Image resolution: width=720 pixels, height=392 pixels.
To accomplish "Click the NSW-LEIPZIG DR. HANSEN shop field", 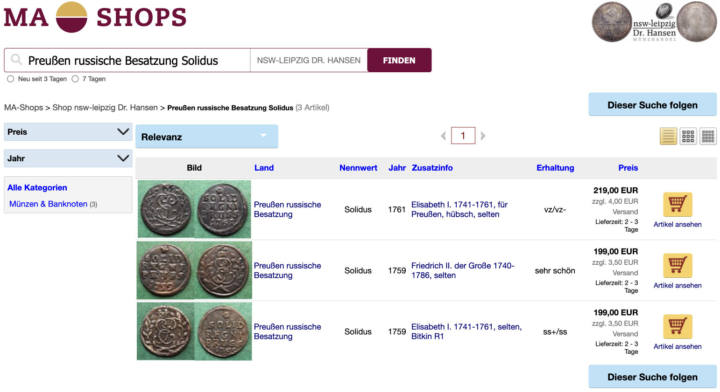I will point(309,60).
